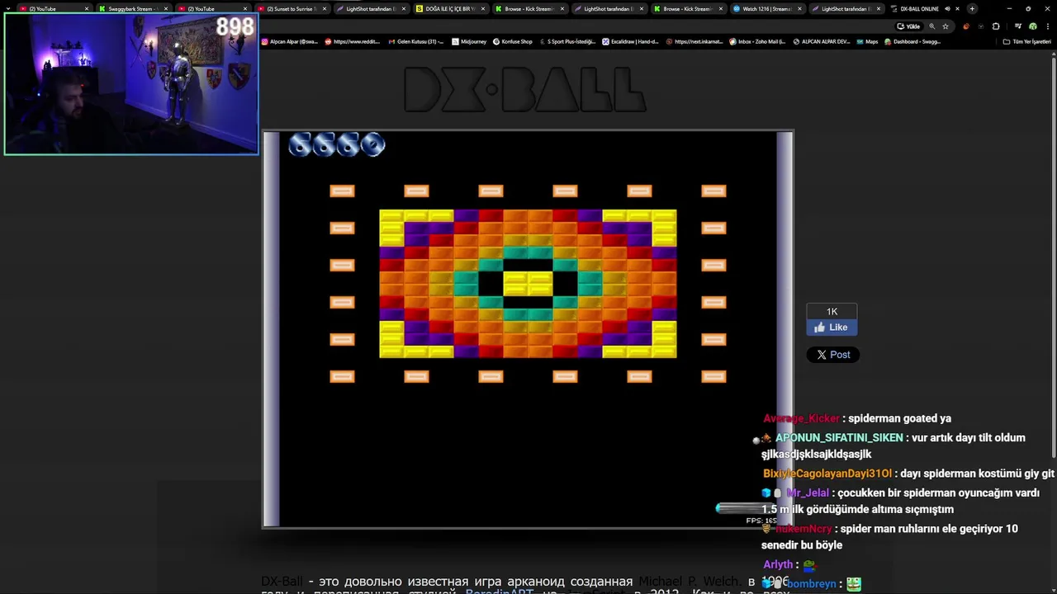This screenshot has height=594, width=1057.
Task: Open the S Sport Plus bookmark
Action: 567,41
